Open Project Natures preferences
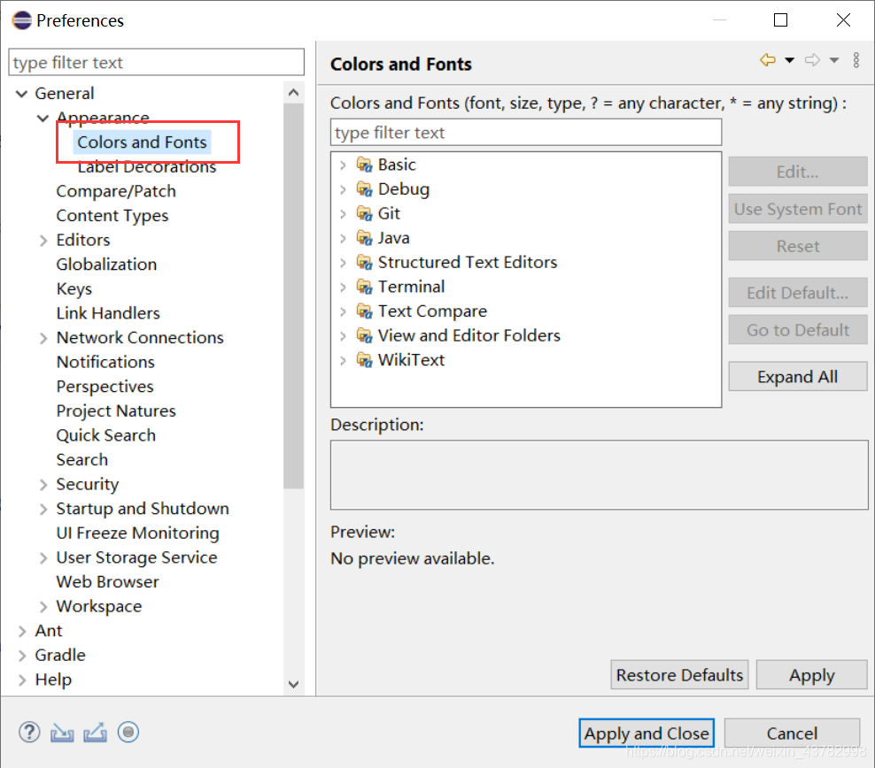This screenshot has width=875, height=768. pyautogui.click(x=116, y=411)
